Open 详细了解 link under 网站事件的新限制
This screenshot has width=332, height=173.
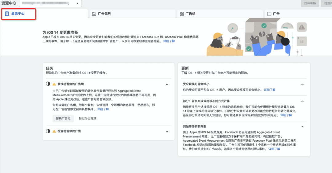tap(274, 149)
